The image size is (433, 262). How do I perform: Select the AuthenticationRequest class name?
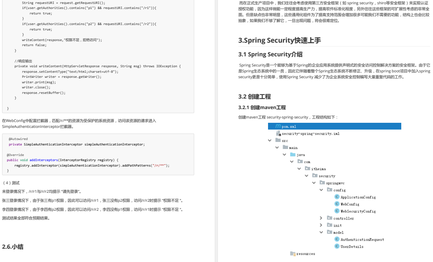click(x=362, y=240)
